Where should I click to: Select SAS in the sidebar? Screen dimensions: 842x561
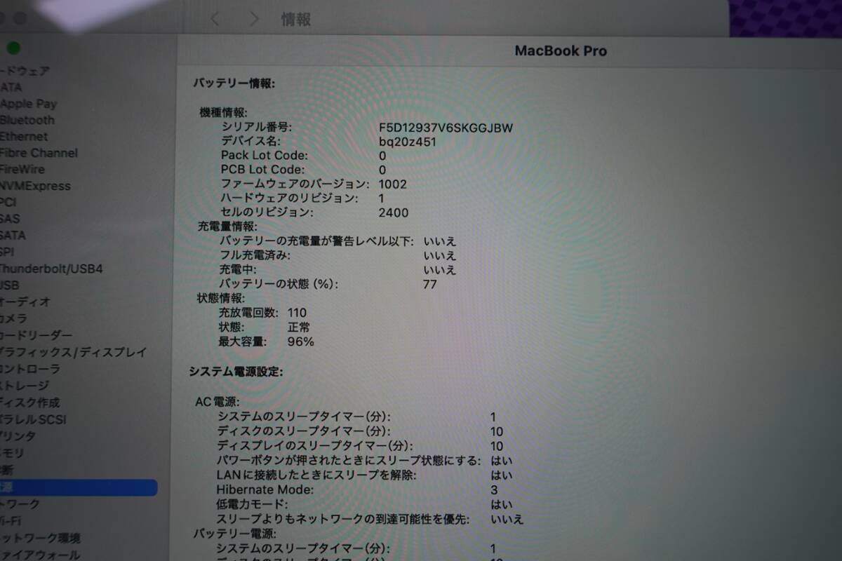pyautogui.click(x=10, y=219)
